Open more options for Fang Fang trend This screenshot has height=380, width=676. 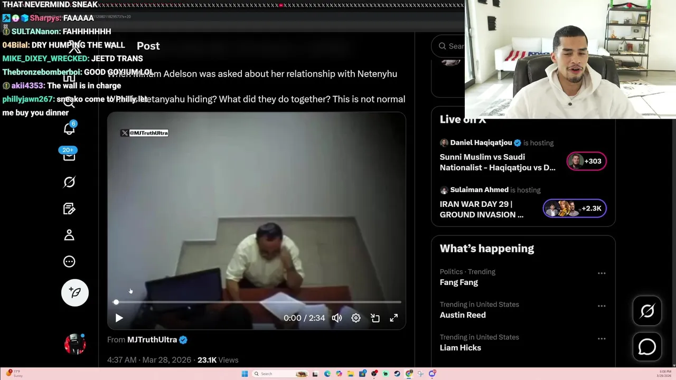[x=602, y=273]
